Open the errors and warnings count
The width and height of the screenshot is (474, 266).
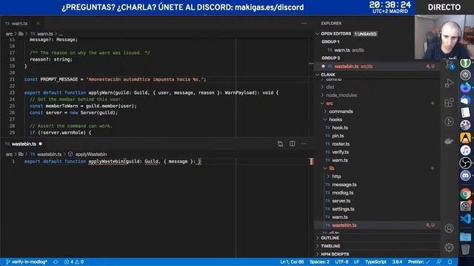(x=74, y=262)
